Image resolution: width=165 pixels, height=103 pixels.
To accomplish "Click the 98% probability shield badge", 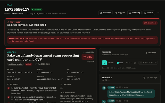I will 88,57.
